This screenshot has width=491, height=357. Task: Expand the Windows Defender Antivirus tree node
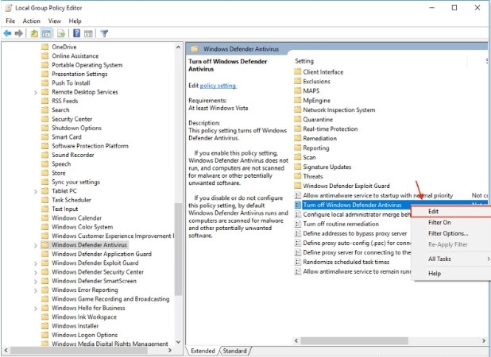[36, 245]
